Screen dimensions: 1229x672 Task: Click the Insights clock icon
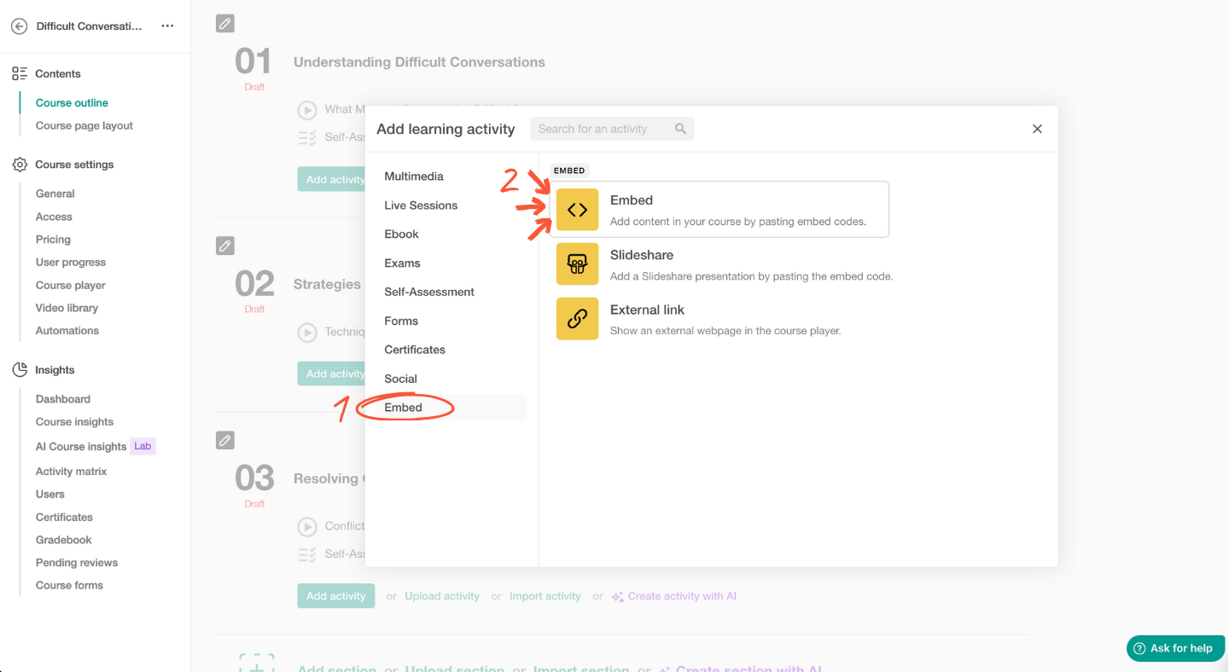coord(19,369)
